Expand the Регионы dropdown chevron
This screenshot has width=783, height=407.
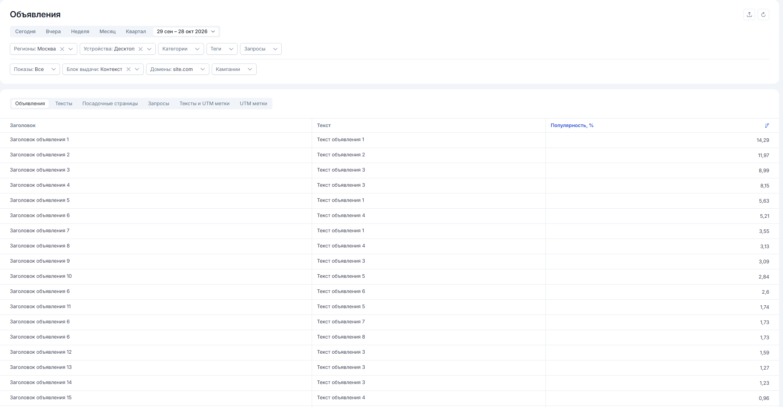coord(71,49)
